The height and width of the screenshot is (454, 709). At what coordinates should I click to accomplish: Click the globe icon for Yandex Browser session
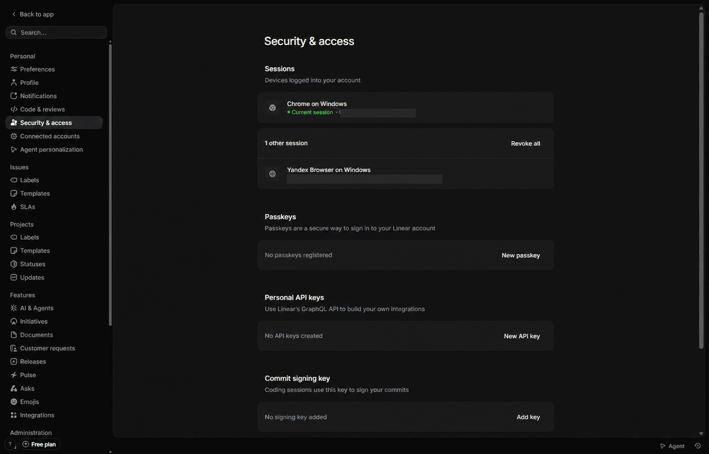[272, 174]
